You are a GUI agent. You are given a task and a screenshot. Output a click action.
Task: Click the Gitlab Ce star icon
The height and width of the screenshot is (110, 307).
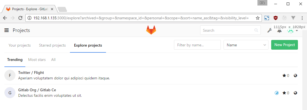coord(284,93)
